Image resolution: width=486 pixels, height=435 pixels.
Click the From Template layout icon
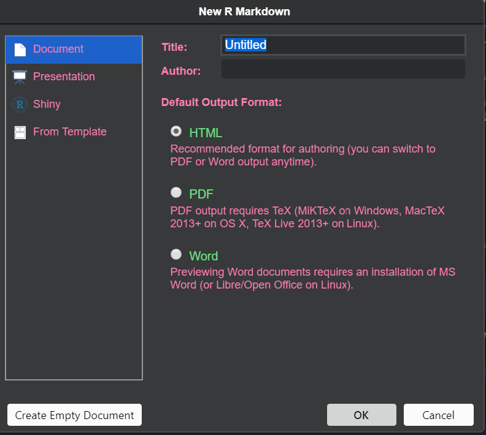tap(20, 132)
